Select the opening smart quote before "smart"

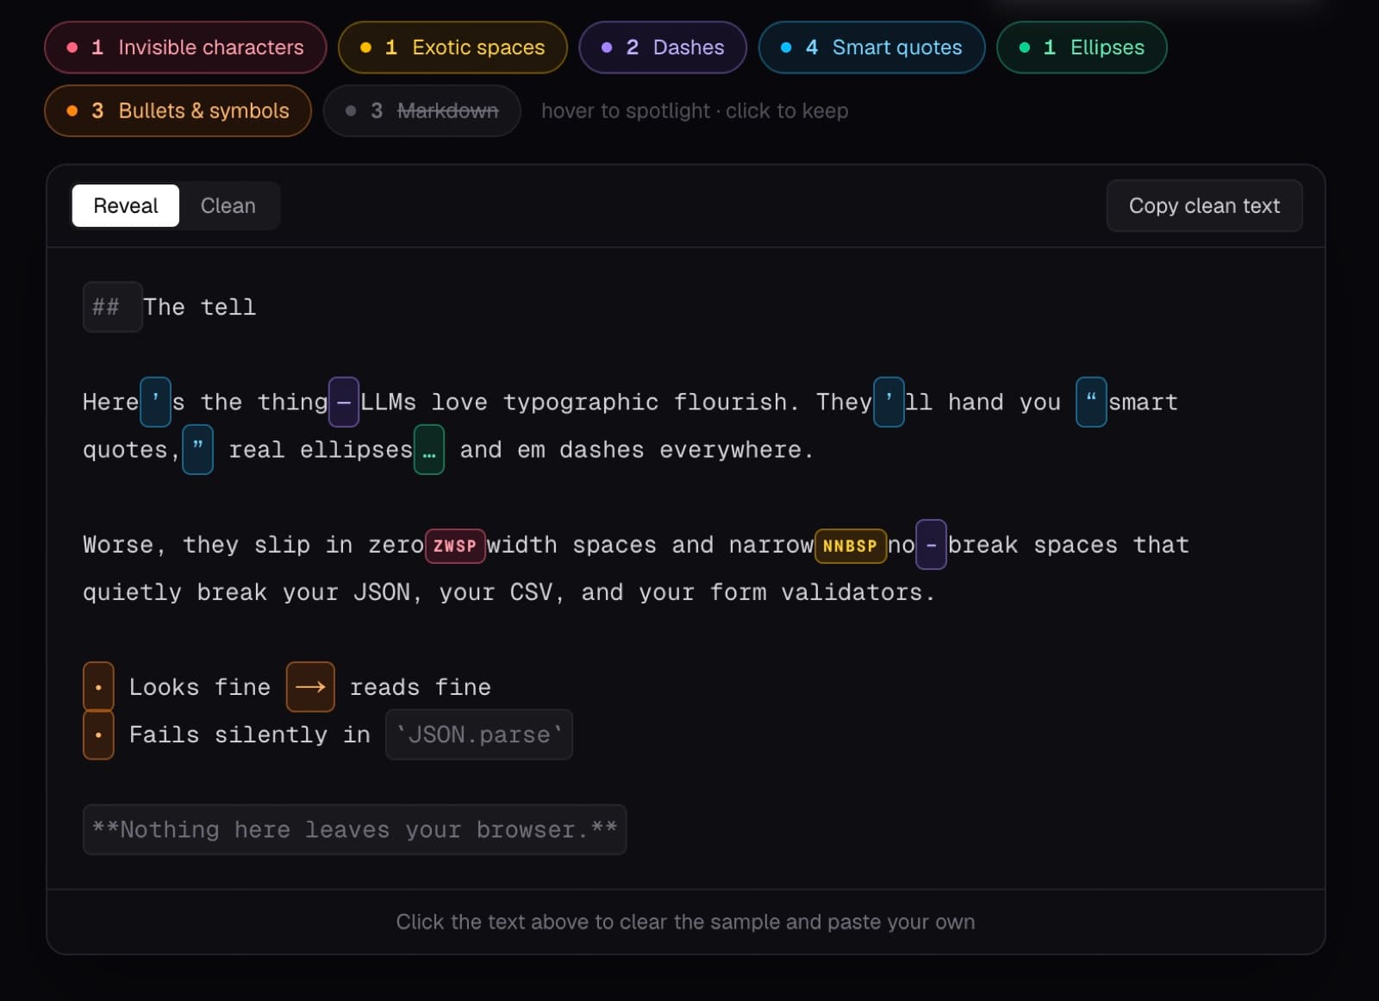tap(1091, 402)
